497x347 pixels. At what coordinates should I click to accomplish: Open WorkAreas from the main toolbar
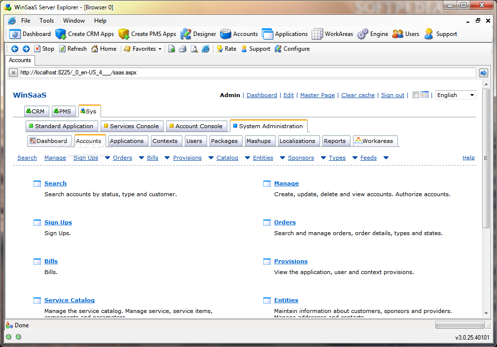click(x=332, y=34)
